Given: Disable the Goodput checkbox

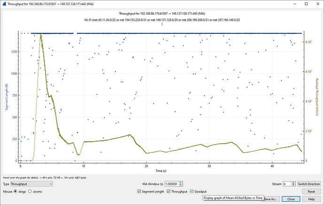Looking at the screenshot, I should point(192,191).
